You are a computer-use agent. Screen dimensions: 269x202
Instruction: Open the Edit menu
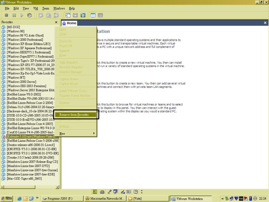[x=16, y=8]
